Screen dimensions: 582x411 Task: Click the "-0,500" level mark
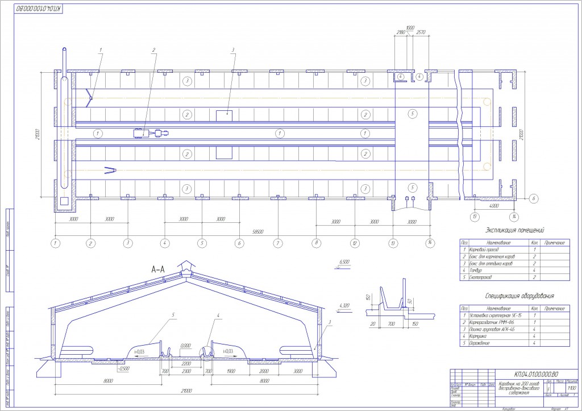pos(123,369)
